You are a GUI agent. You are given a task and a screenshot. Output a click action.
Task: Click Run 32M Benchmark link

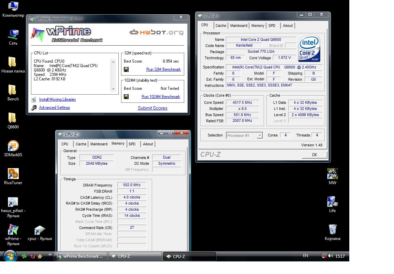click(x=164, y=69)
